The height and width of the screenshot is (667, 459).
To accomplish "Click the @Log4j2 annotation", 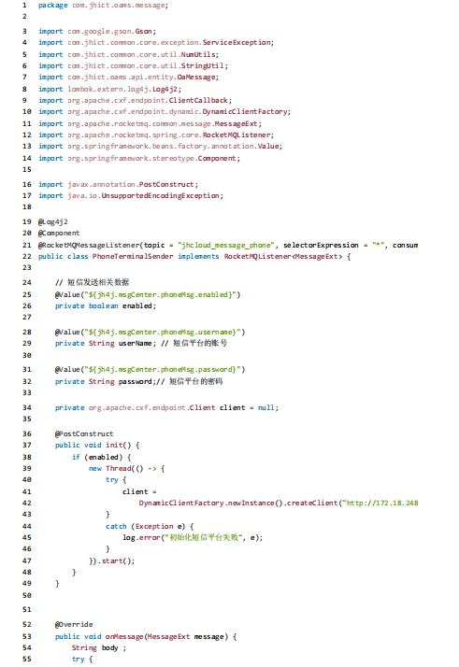I will point(52,222).
